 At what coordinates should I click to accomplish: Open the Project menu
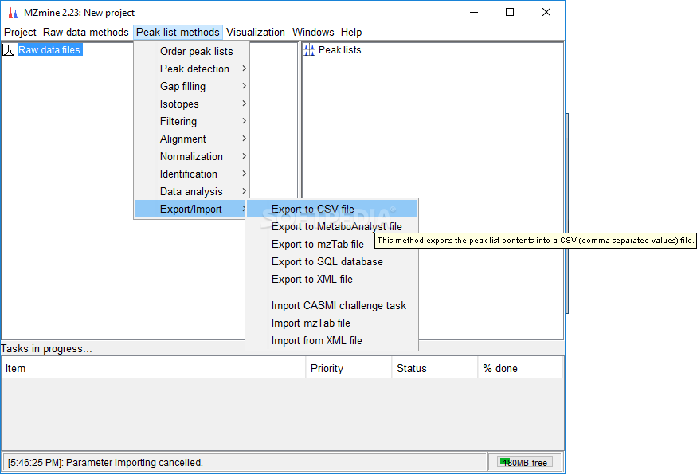pos(20,33)
